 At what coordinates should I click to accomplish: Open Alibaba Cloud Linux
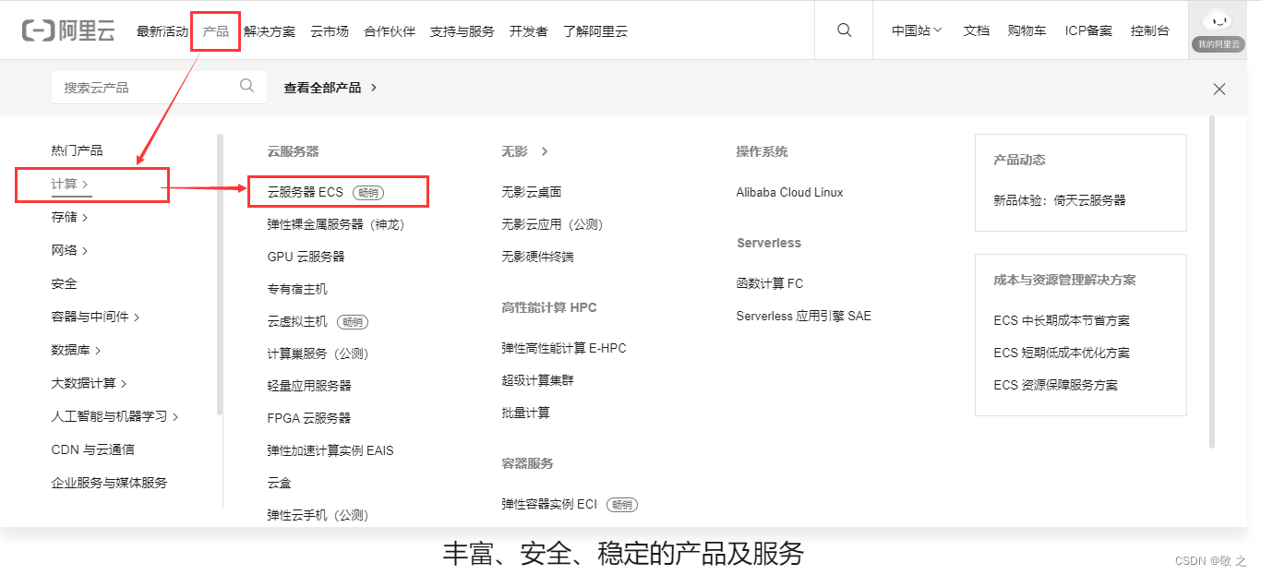click(x=789, y=192)
